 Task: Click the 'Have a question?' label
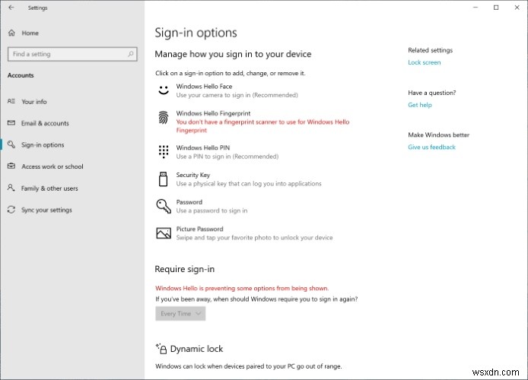(432, 93)
